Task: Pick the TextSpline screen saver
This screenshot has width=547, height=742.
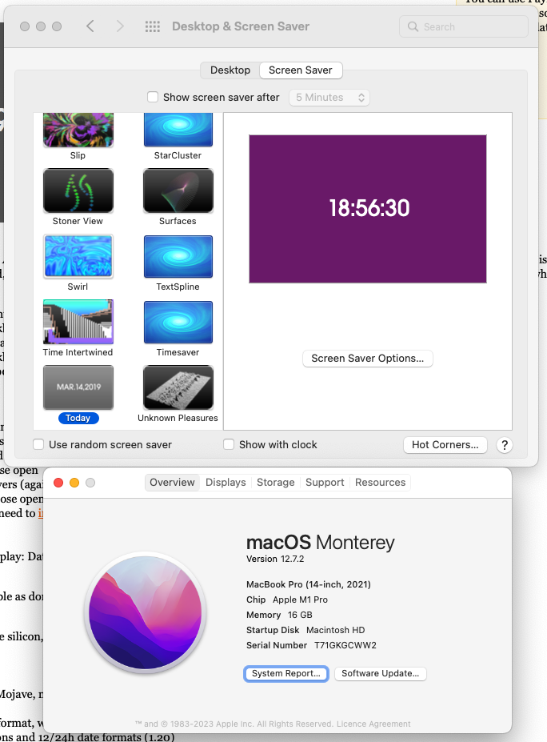Action: pos(178,256)
